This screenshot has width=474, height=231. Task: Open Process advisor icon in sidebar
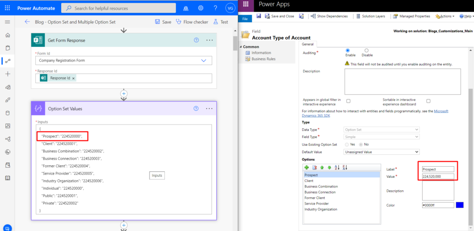8,152
